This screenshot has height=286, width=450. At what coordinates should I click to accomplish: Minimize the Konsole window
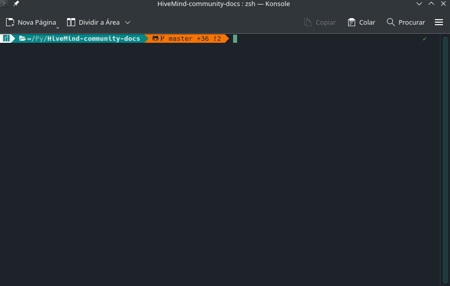419,4
